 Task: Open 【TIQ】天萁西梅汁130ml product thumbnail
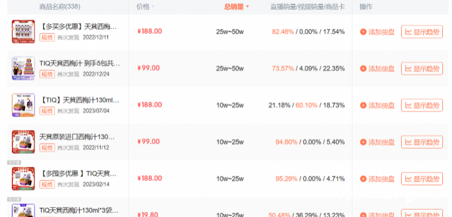(x=23, y=105)
